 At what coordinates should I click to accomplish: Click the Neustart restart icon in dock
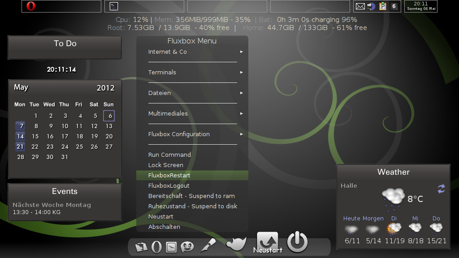267,242
